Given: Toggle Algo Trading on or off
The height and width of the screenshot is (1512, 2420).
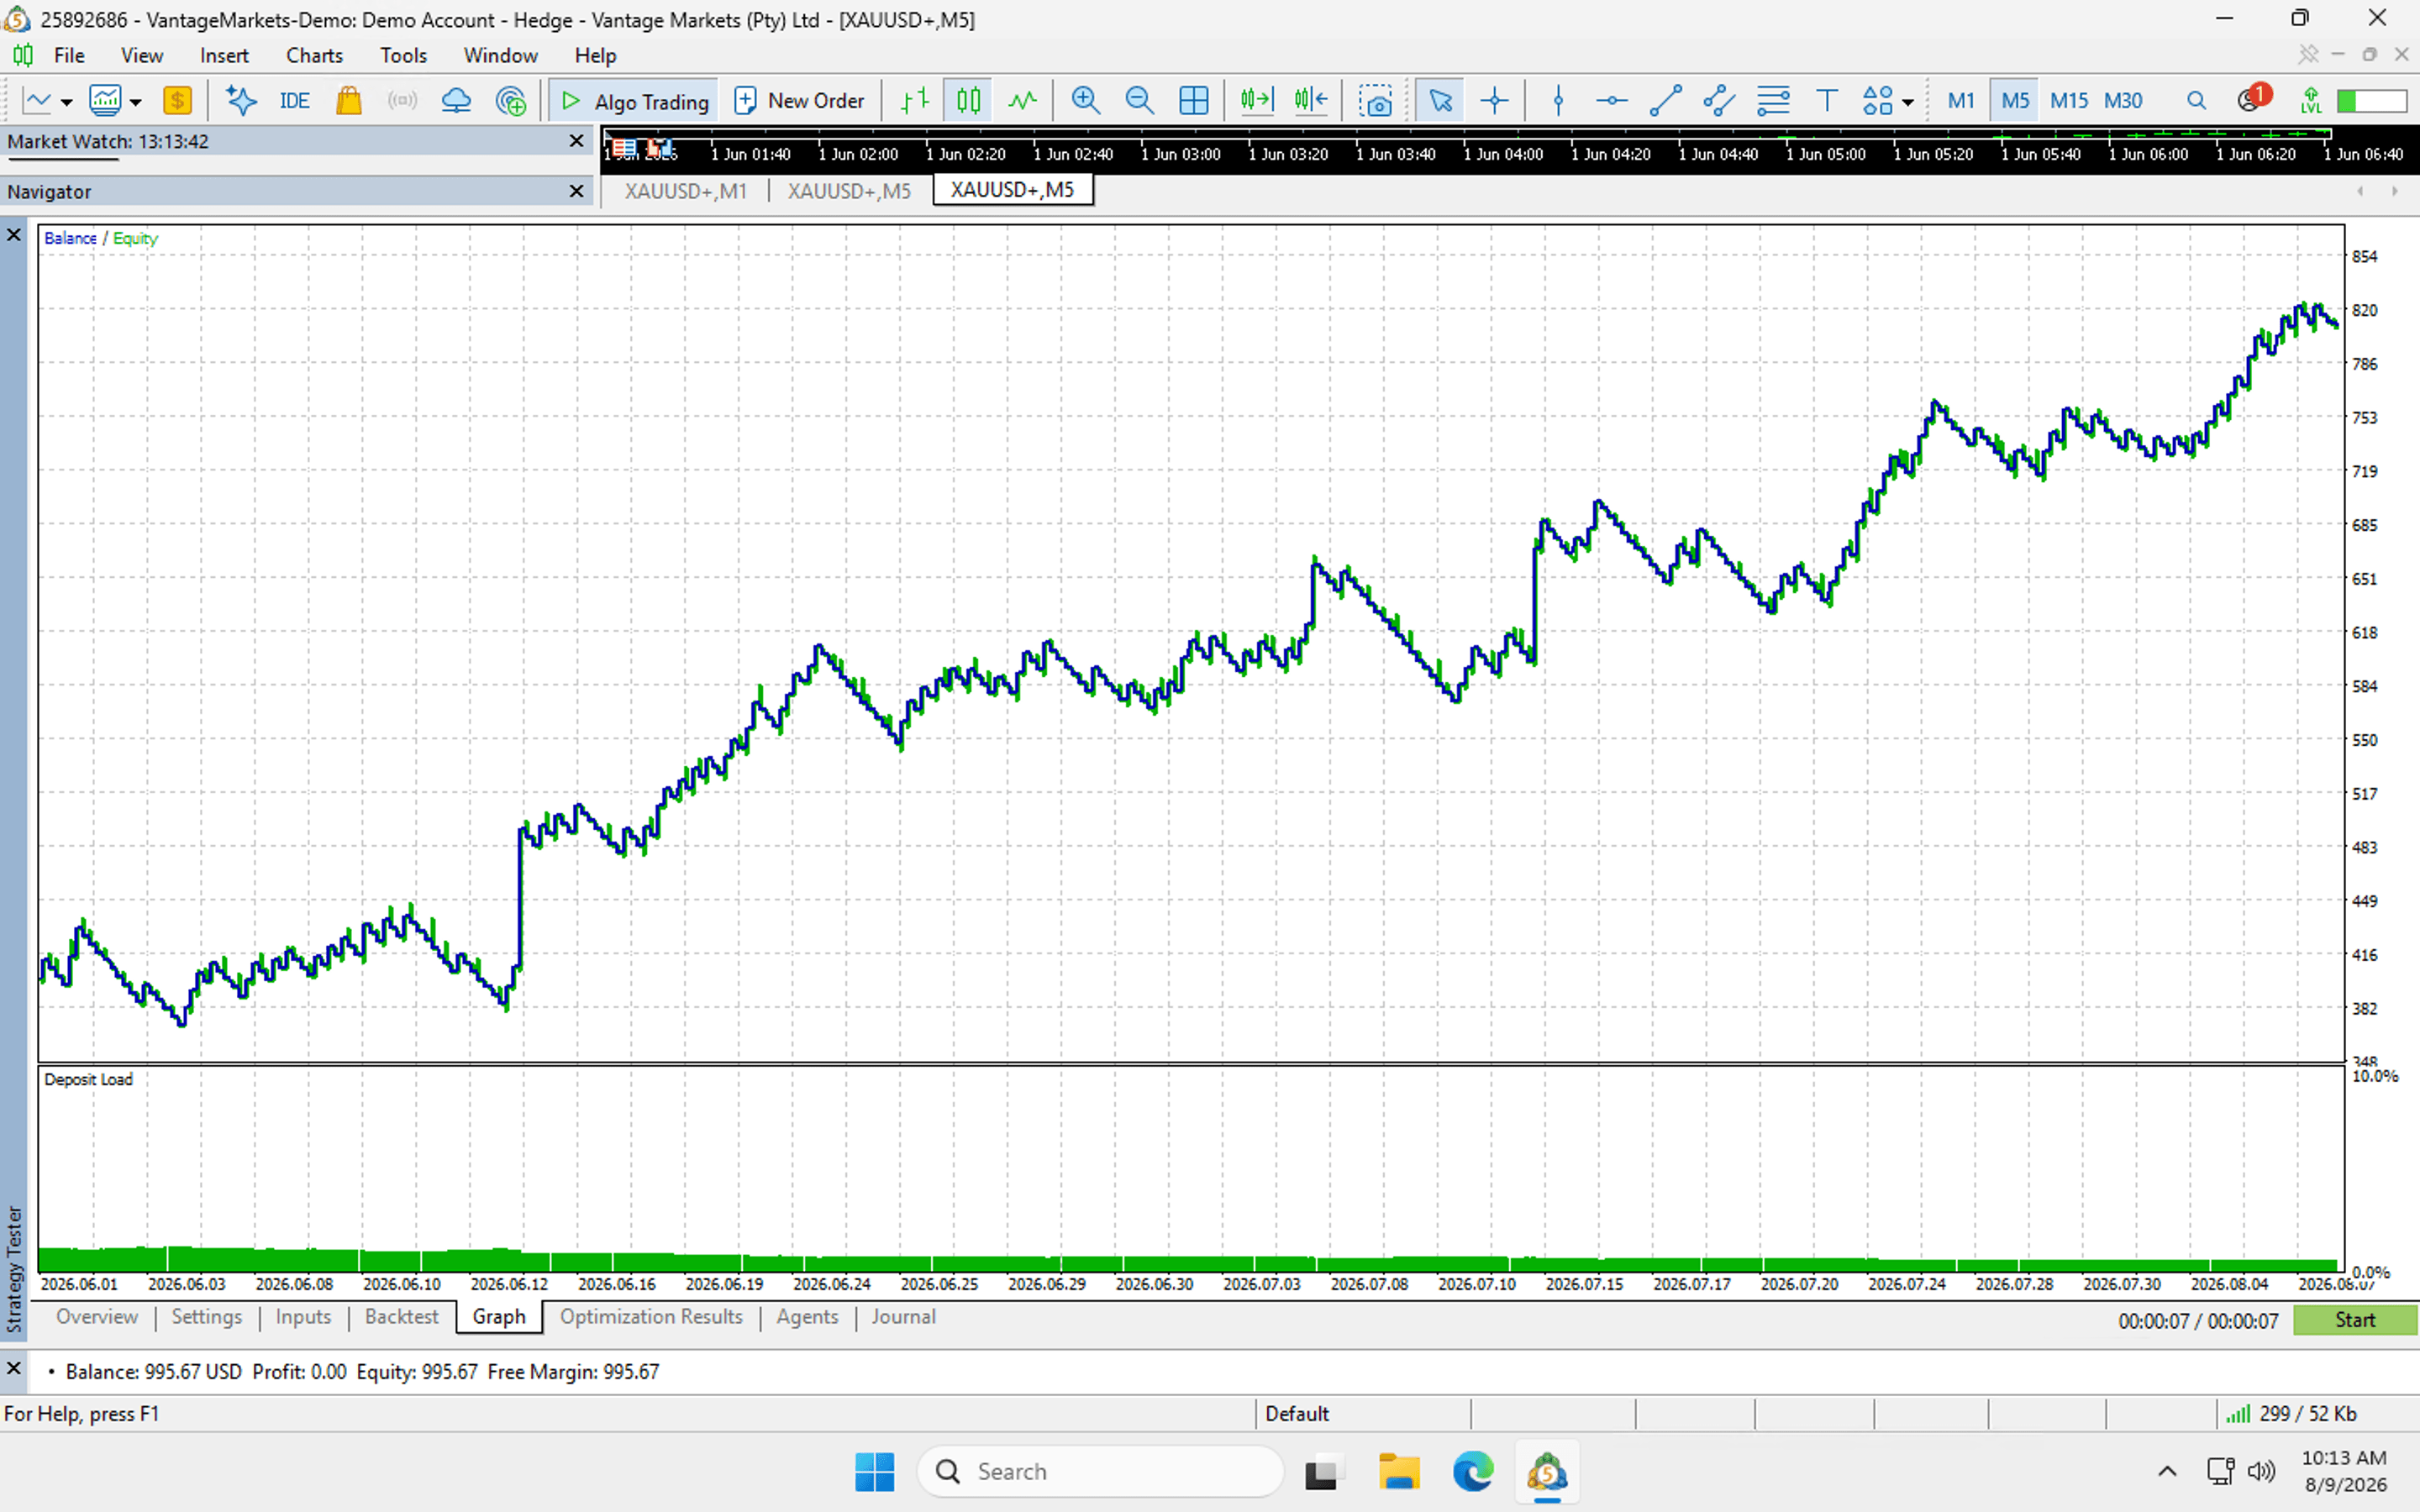Looking at the screenshot, I should pyautogui.click(x=634, y=101).
